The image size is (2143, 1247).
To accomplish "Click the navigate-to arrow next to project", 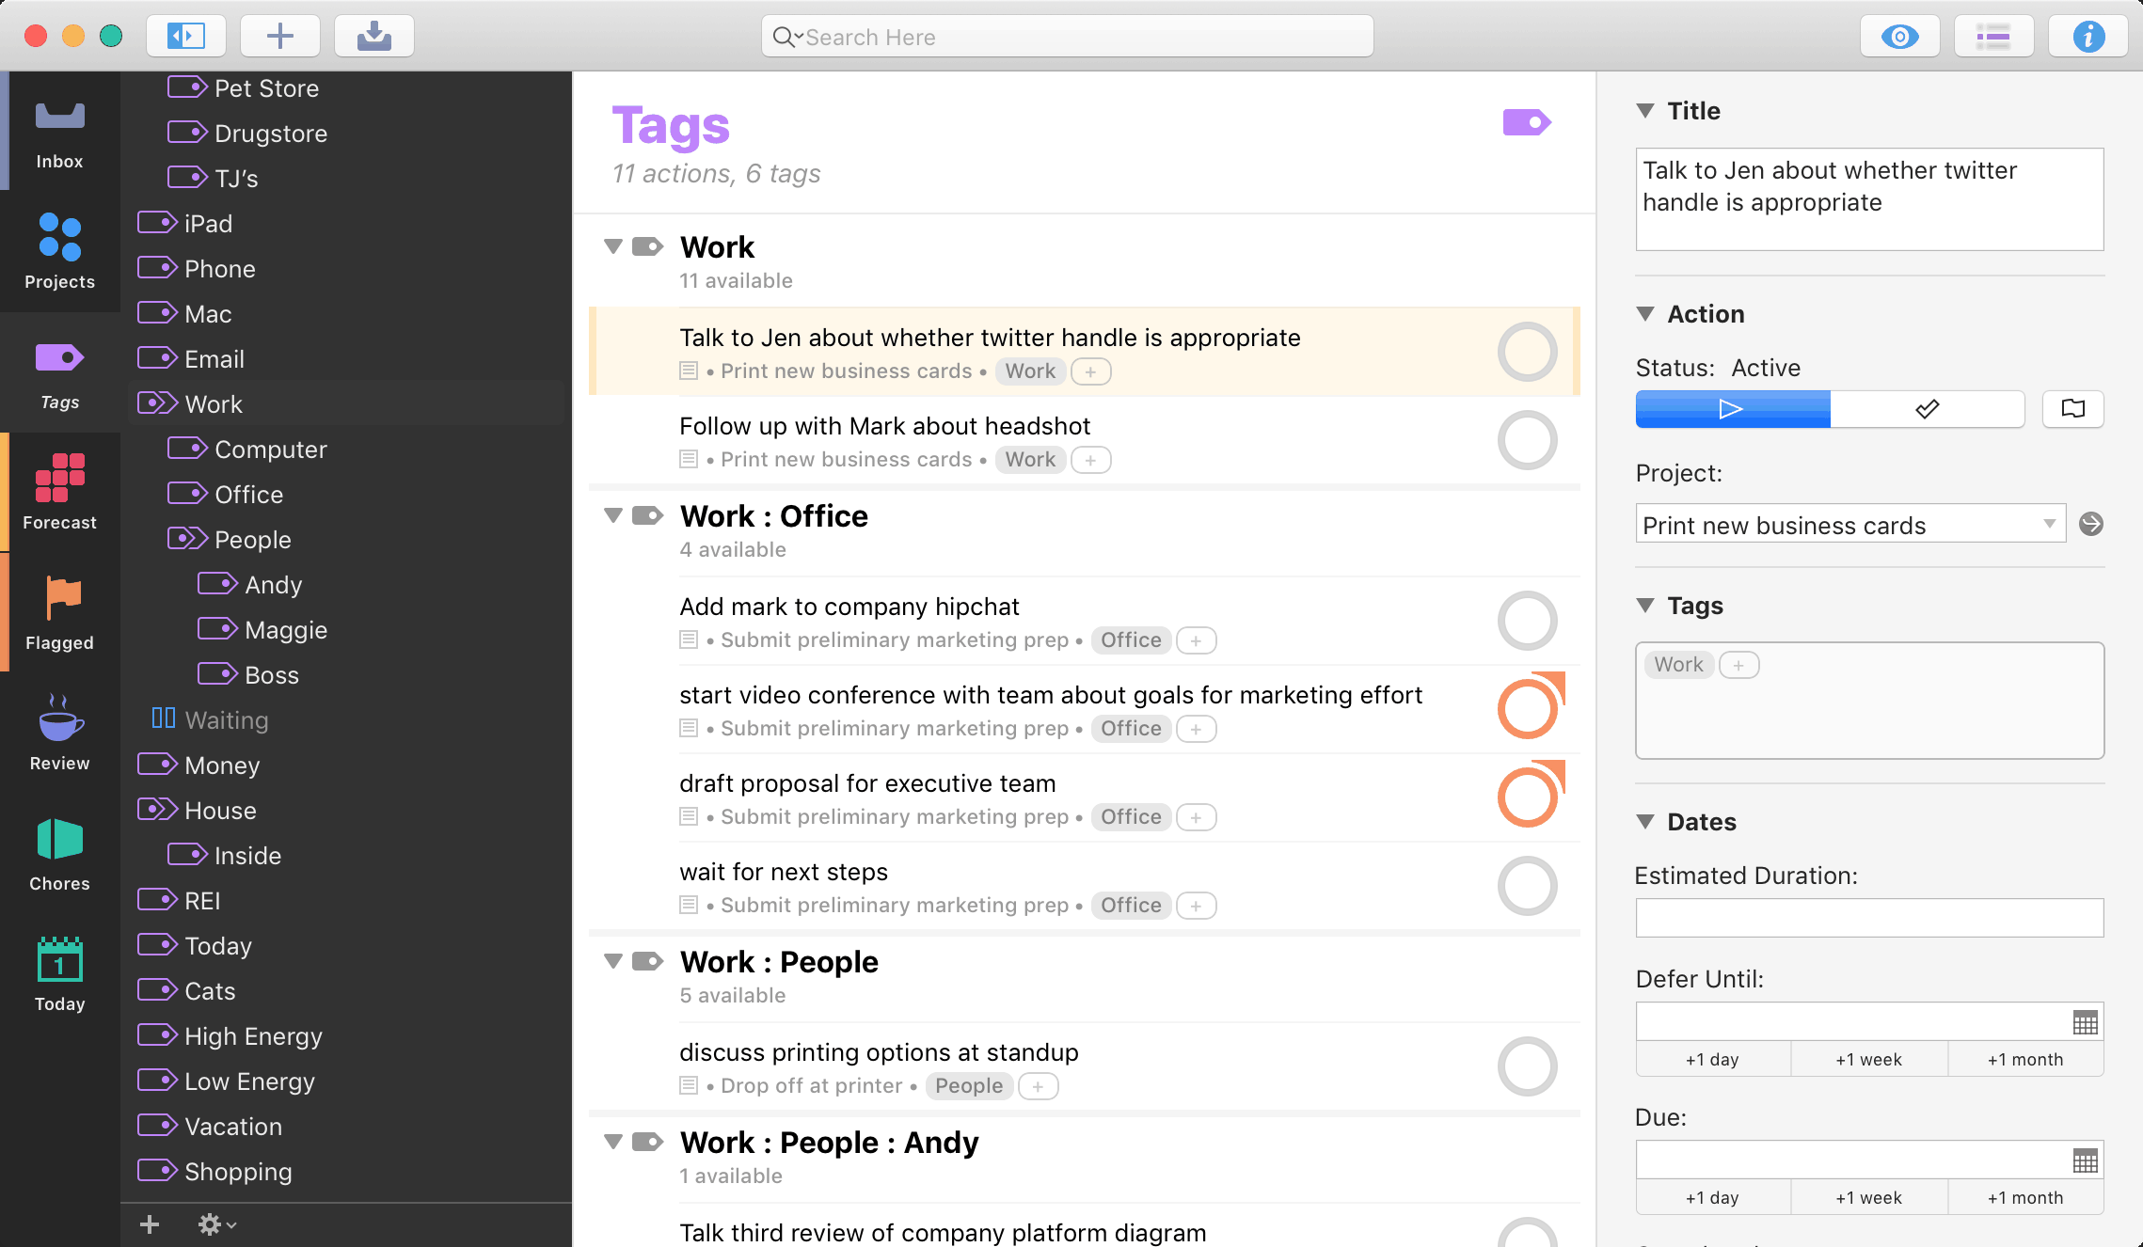I will [x=2091, y=524].
